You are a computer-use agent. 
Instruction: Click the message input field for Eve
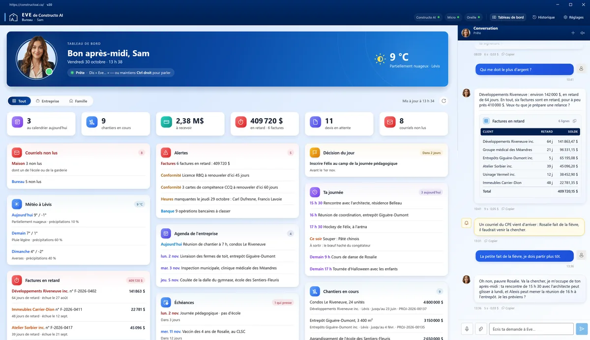(x=531, y=329)
